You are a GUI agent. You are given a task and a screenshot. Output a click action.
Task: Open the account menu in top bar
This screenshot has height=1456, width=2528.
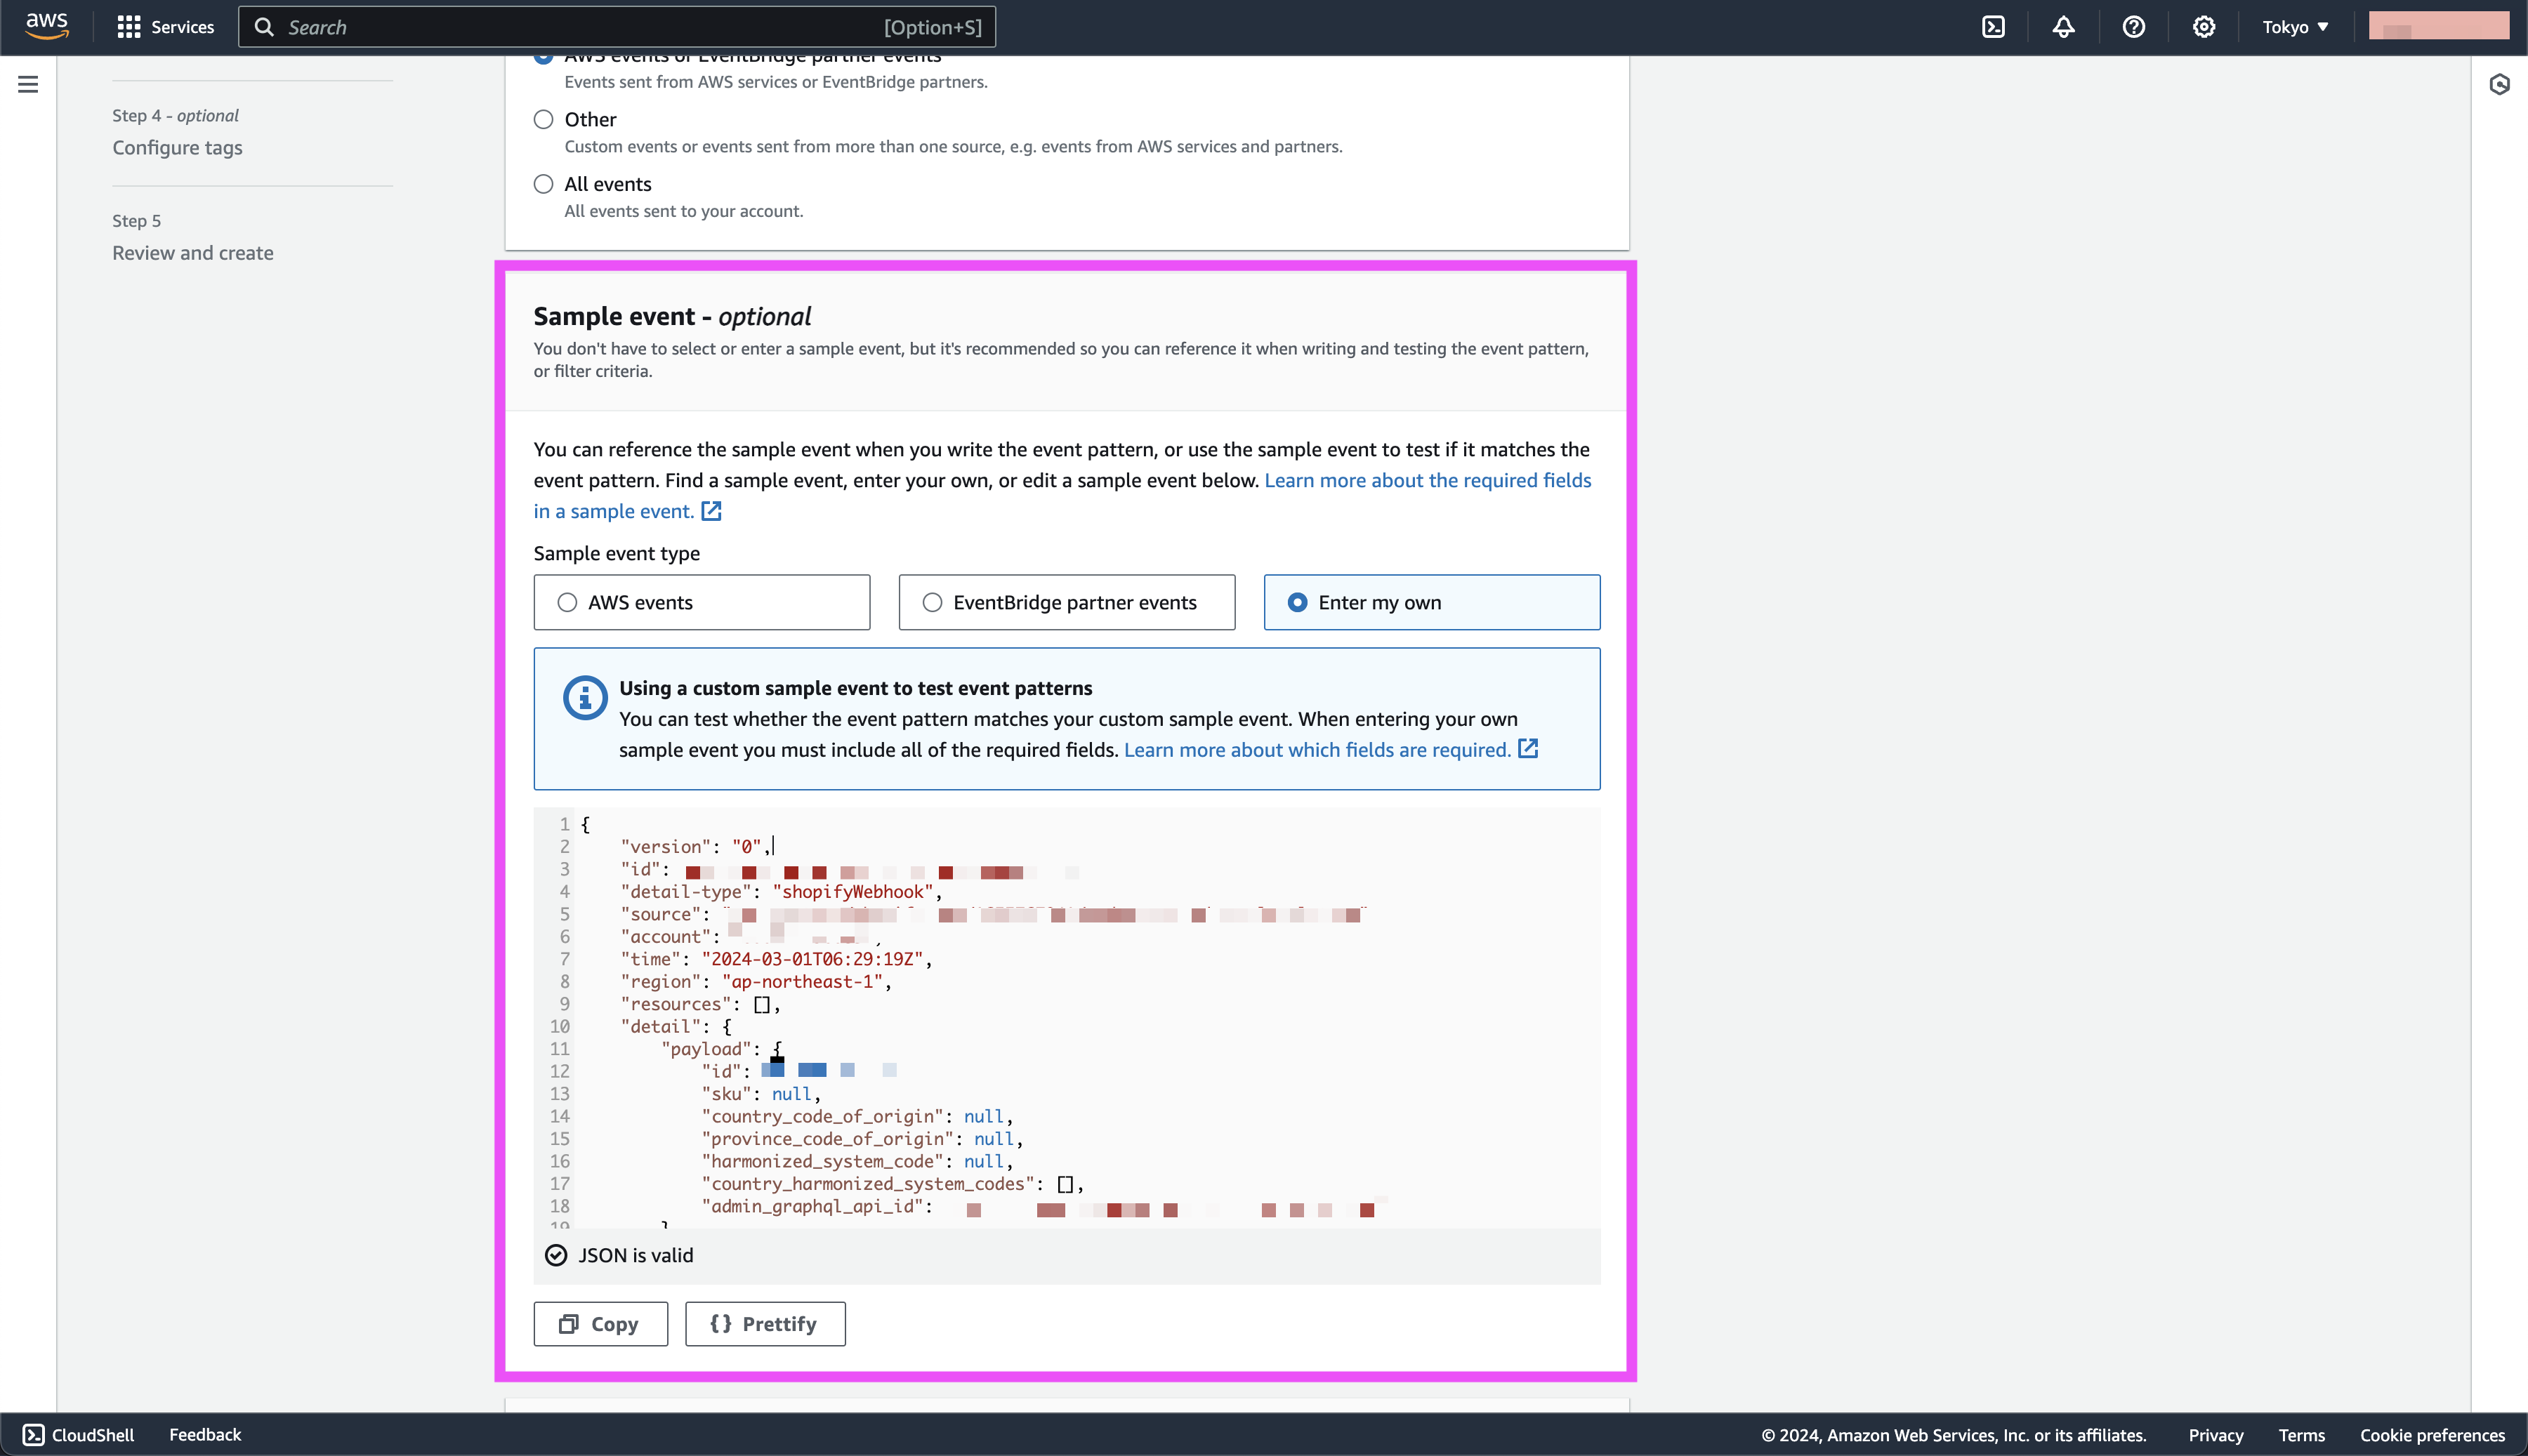pyautogui.click(x=2438, y=26)
